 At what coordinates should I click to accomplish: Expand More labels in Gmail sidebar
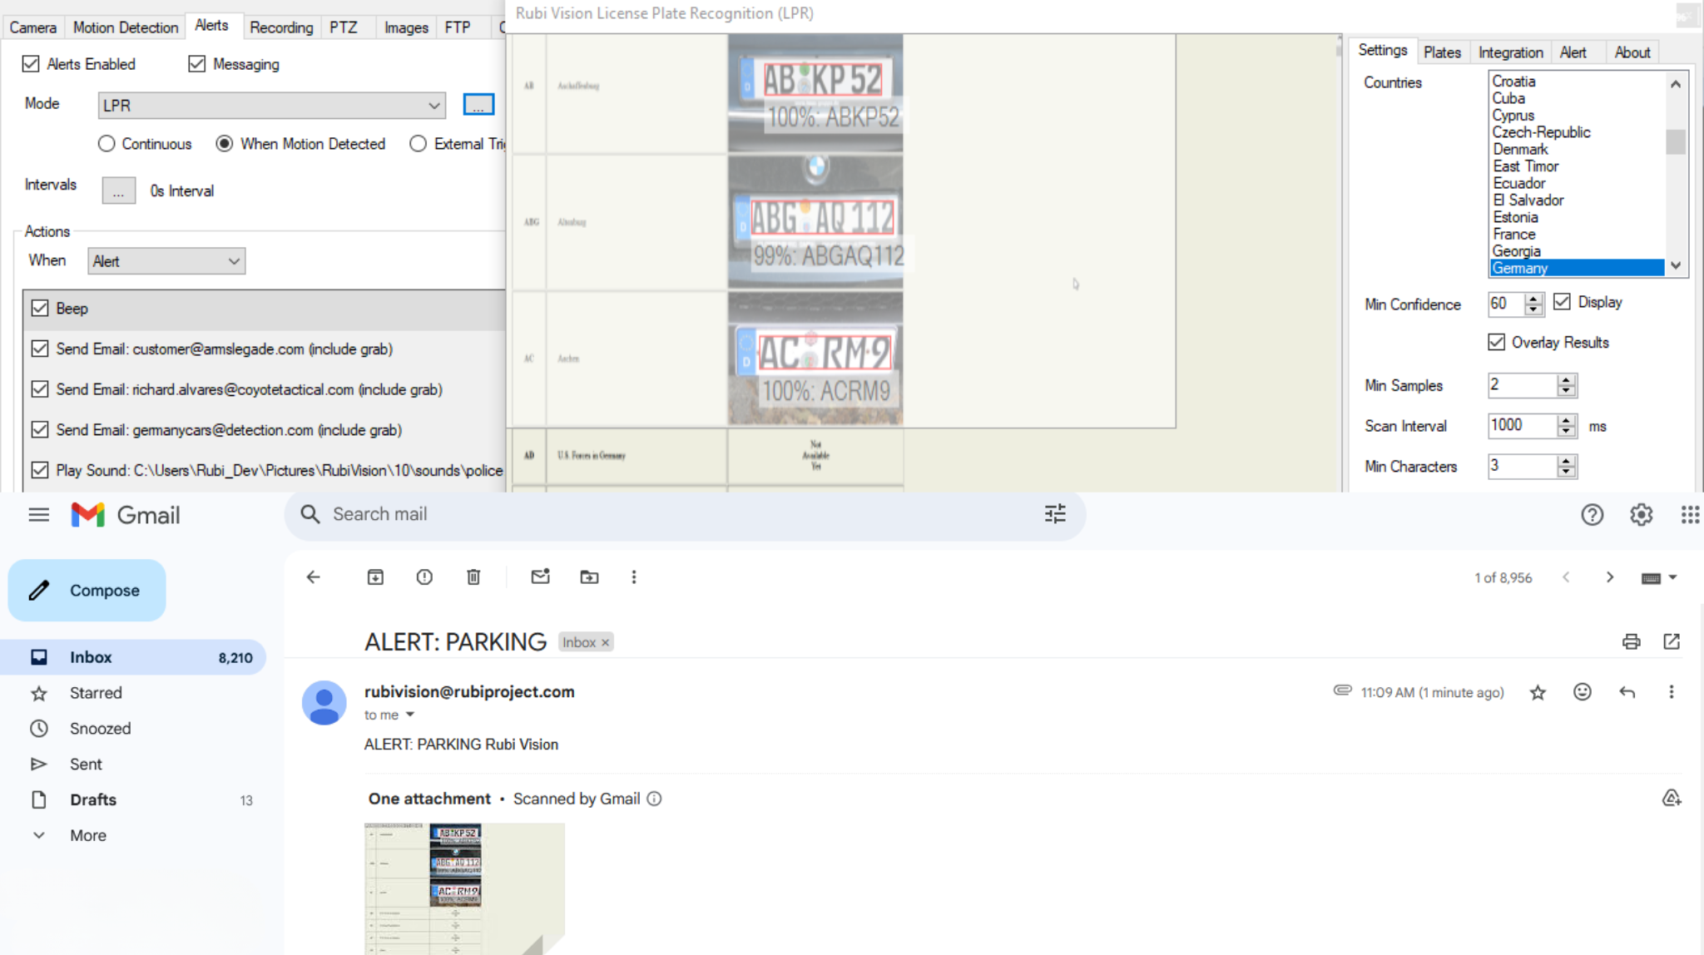pyautogui.click(x=88, y=835)
